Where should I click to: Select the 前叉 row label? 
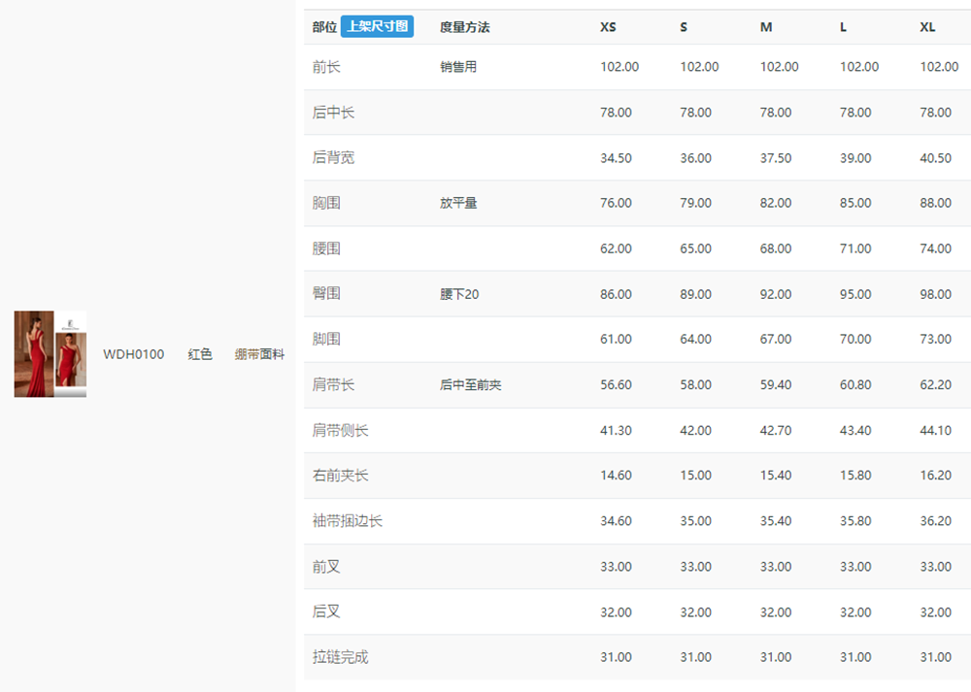[326, 567]
